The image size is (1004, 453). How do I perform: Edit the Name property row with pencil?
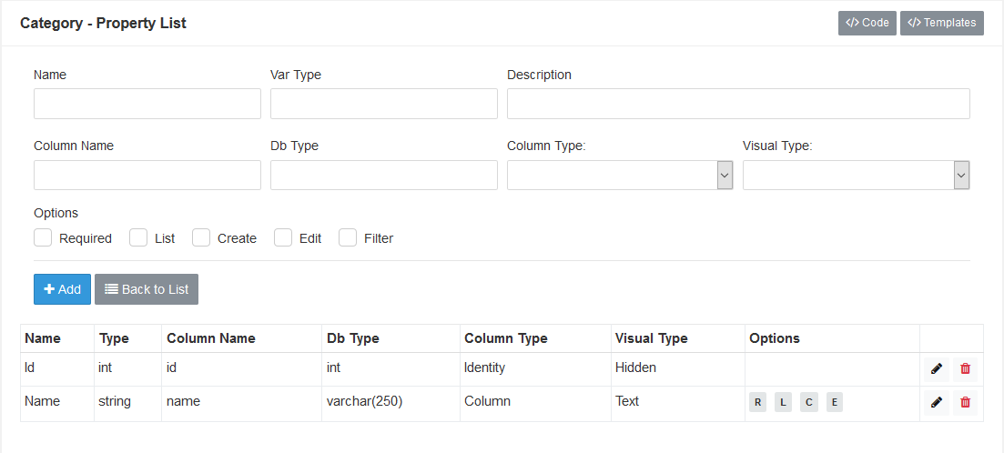point(936,402)
